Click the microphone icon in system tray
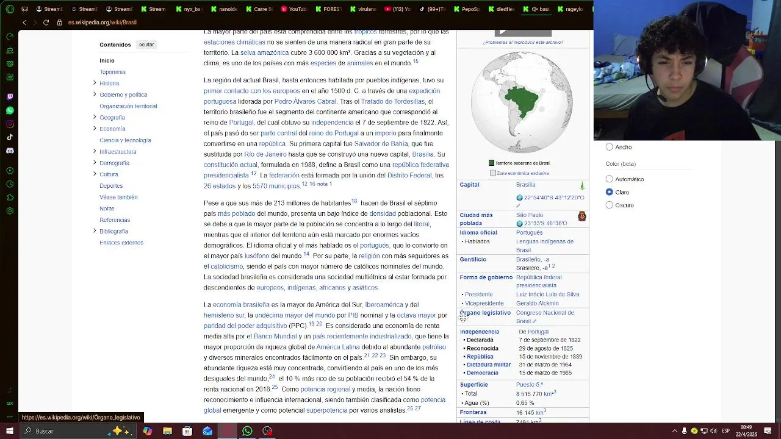 pos(684,431)
